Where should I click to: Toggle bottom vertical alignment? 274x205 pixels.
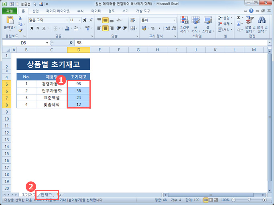[x=112, y=20]
